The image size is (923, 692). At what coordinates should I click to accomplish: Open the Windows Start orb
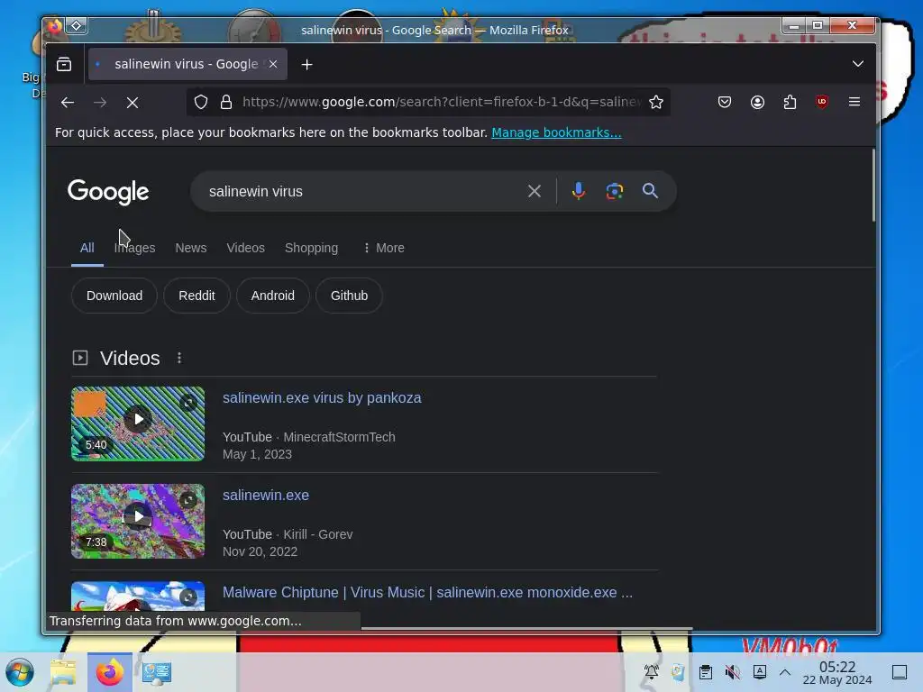(20, 672)
